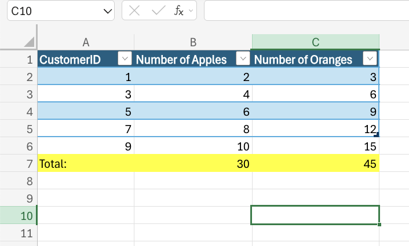The height and width of the screenshot is (246, 409).
Task: Open the Number of Oranges filter dropdown
Action: [370, 58]
